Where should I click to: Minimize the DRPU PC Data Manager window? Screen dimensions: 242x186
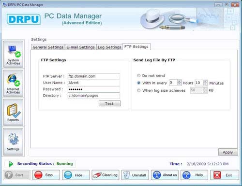(x=218, y=5)
